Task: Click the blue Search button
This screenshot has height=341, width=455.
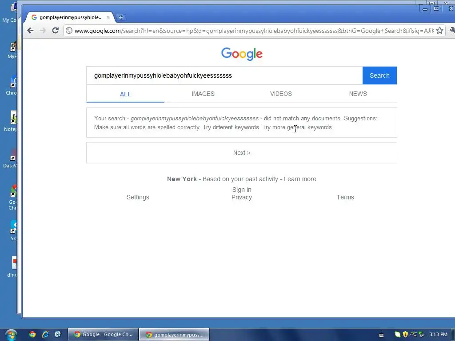Action: pos(379,75)
